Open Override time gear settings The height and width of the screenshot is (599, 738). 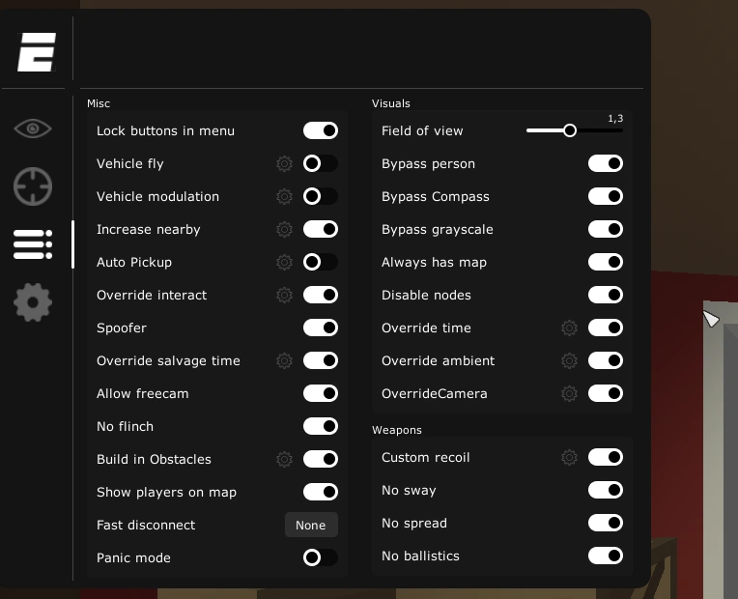[x=570, y=328]
